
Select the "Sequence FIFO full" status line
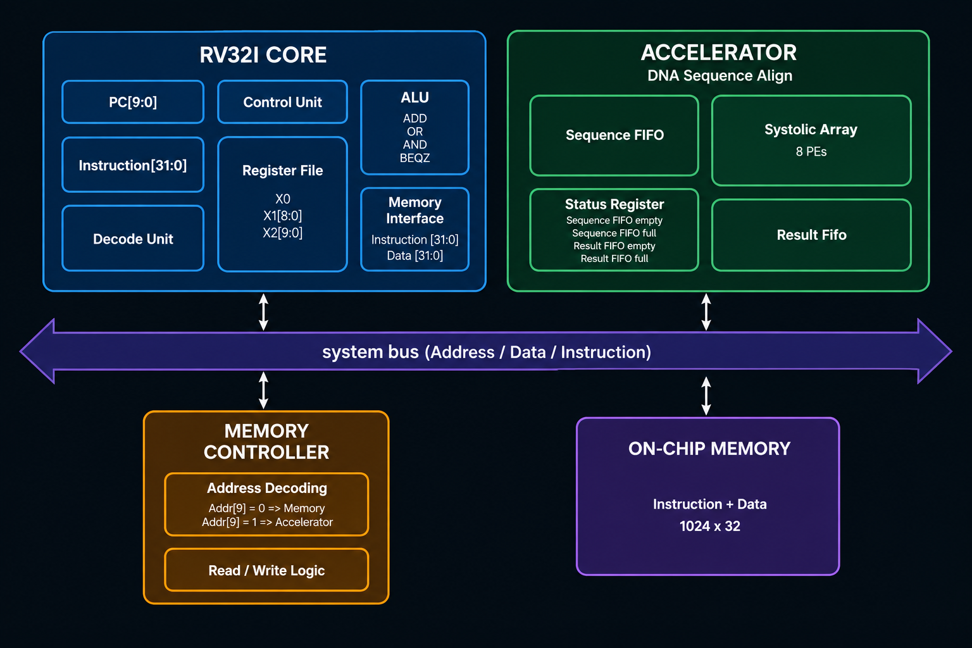(614, 233)
